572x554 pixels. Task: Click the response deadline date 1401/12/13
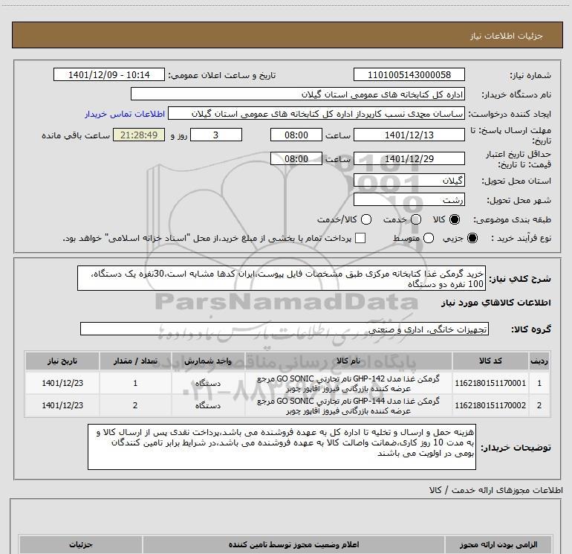(409, 135)
